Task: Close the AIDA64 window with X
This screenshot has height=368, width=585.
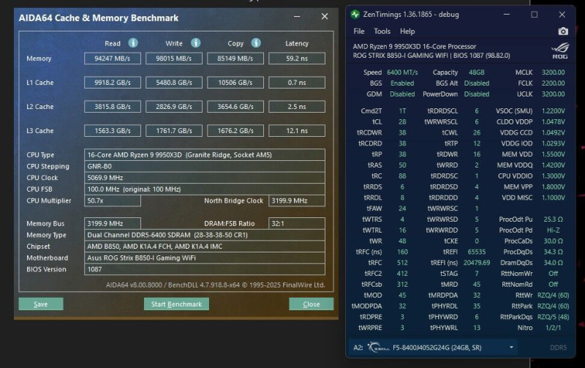Action: coord(325,16)
